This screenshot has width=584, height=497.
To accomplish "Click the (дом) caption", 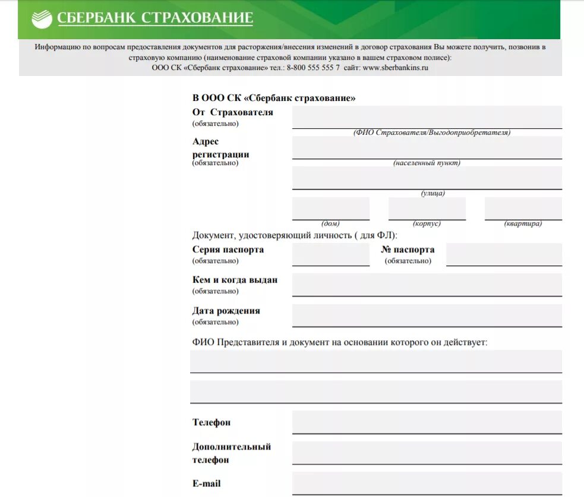I will point(330,224).
